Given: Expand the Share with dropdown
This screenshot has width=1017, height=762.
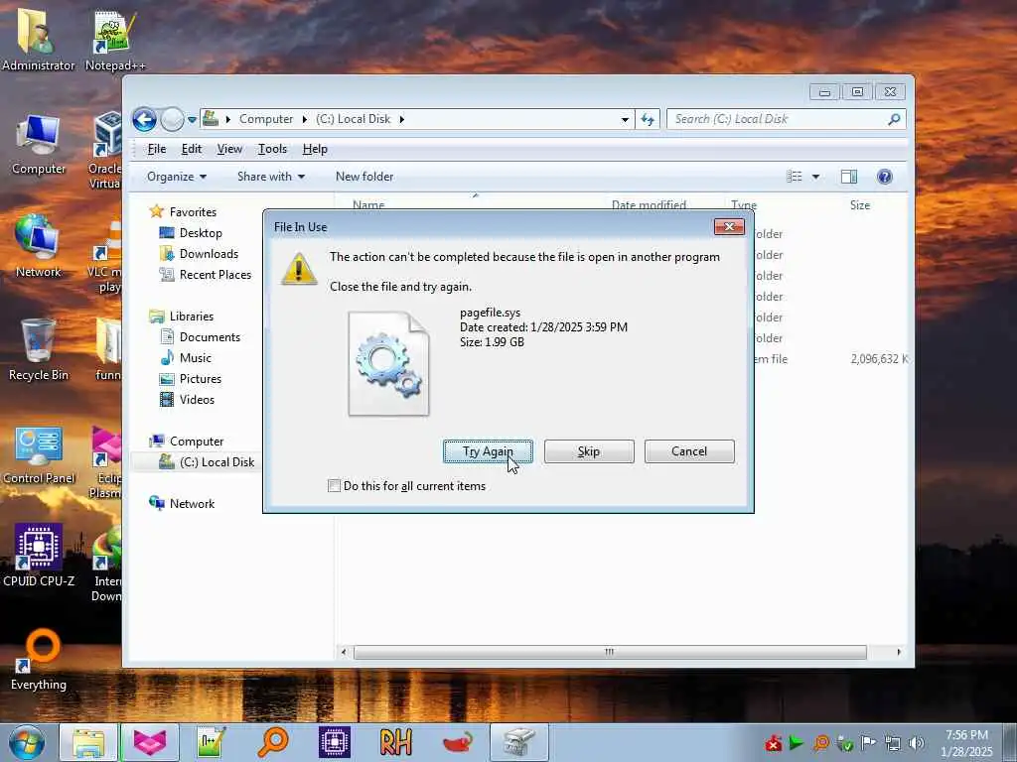Looking at the screenshot, I should pos(270,177).
